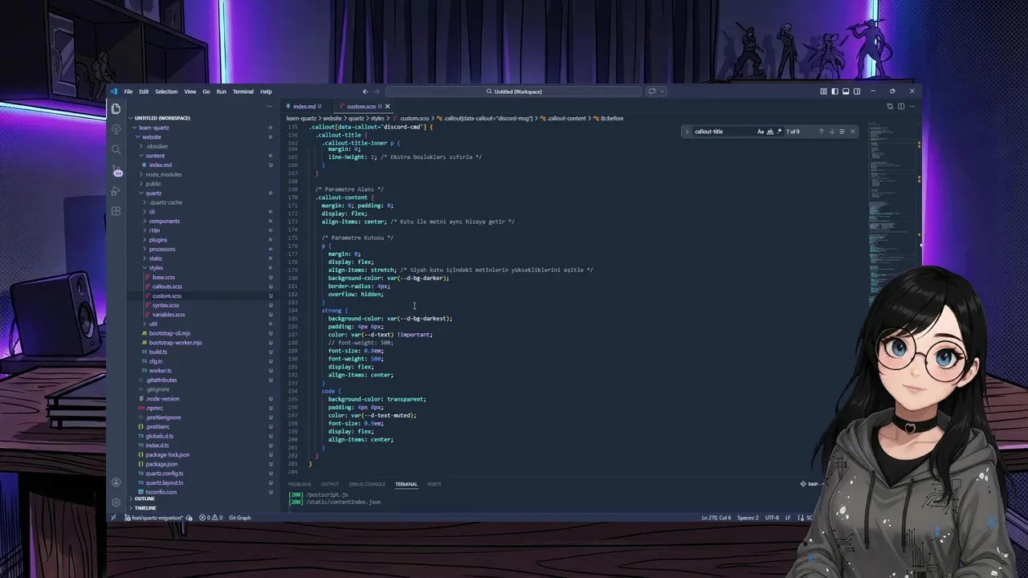Click Spaces: 2 in status bar
This screenshot has height=578, width=1028.
coord(748,518)
